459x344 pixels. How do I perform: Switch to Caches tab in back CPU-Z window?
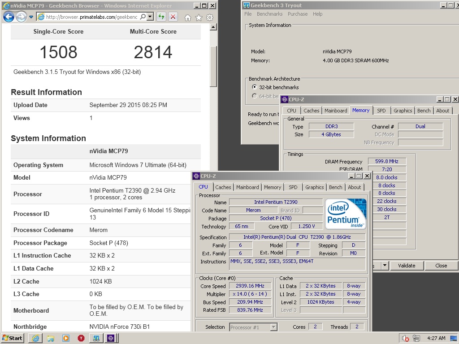[x=312, y=111]
